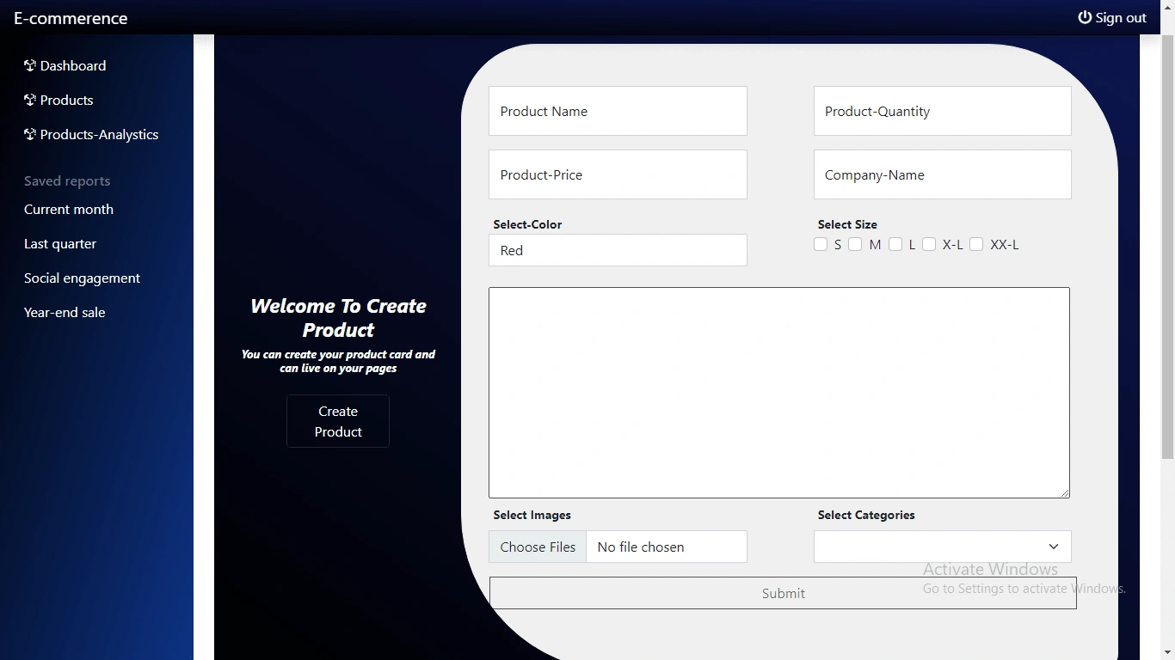Click the Dashboard icon in sidebar
Viewport: 1175px width, 660px height.
pyautogui.click(x=30, y=65)
